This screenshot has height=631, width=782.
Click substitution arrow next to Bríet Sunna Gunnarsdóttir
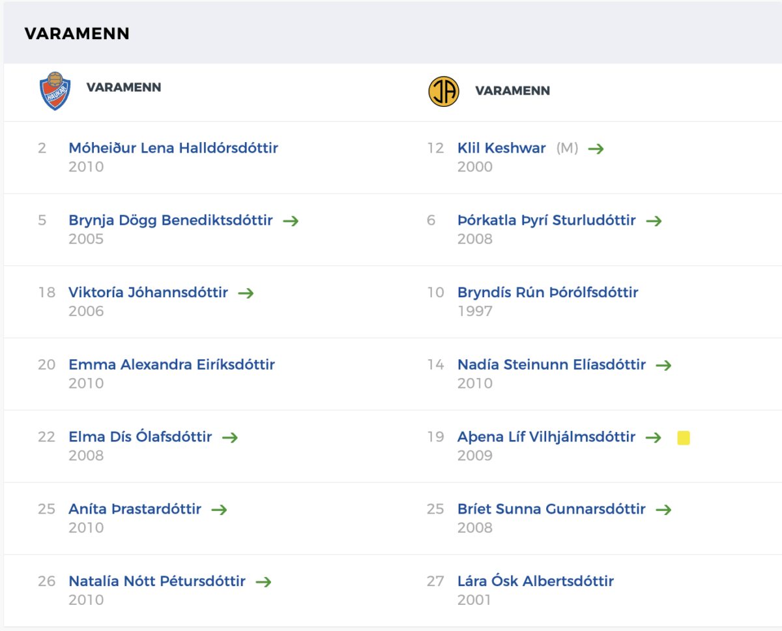pyautogui.click(x=663, y=510)
